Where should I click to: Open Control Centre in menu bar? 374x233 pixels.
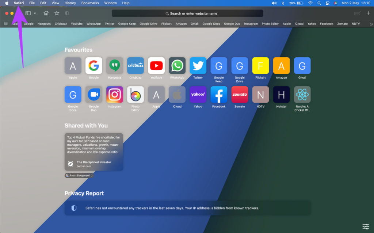coord(328,3)
